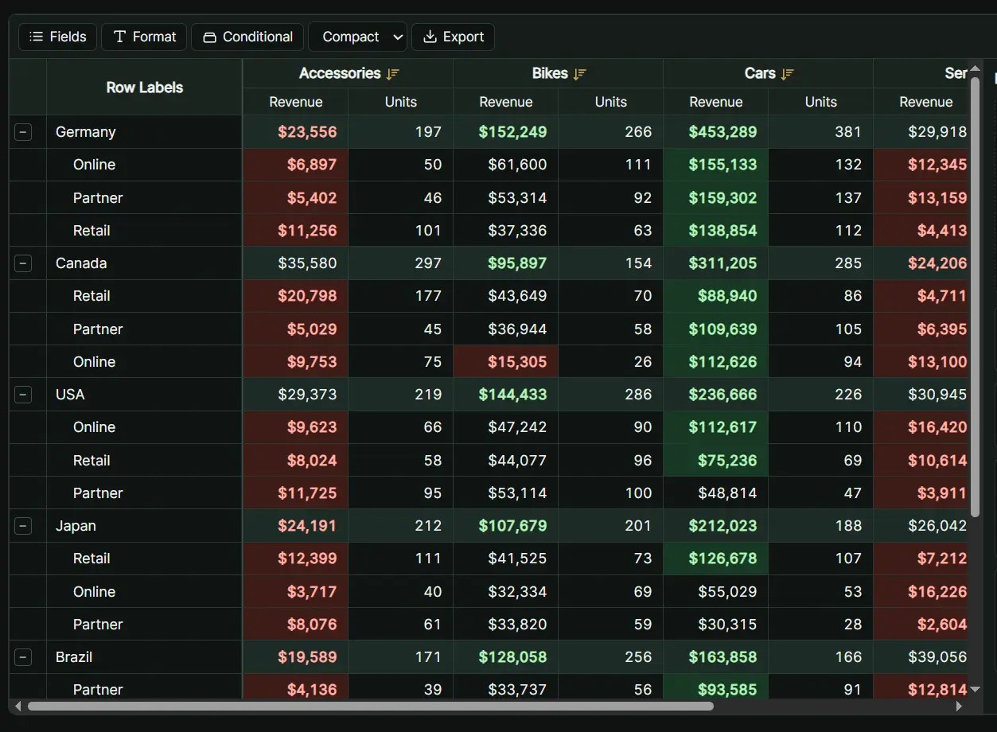Click the $93,585 Cars revenue cell

(x=715, y=687)
